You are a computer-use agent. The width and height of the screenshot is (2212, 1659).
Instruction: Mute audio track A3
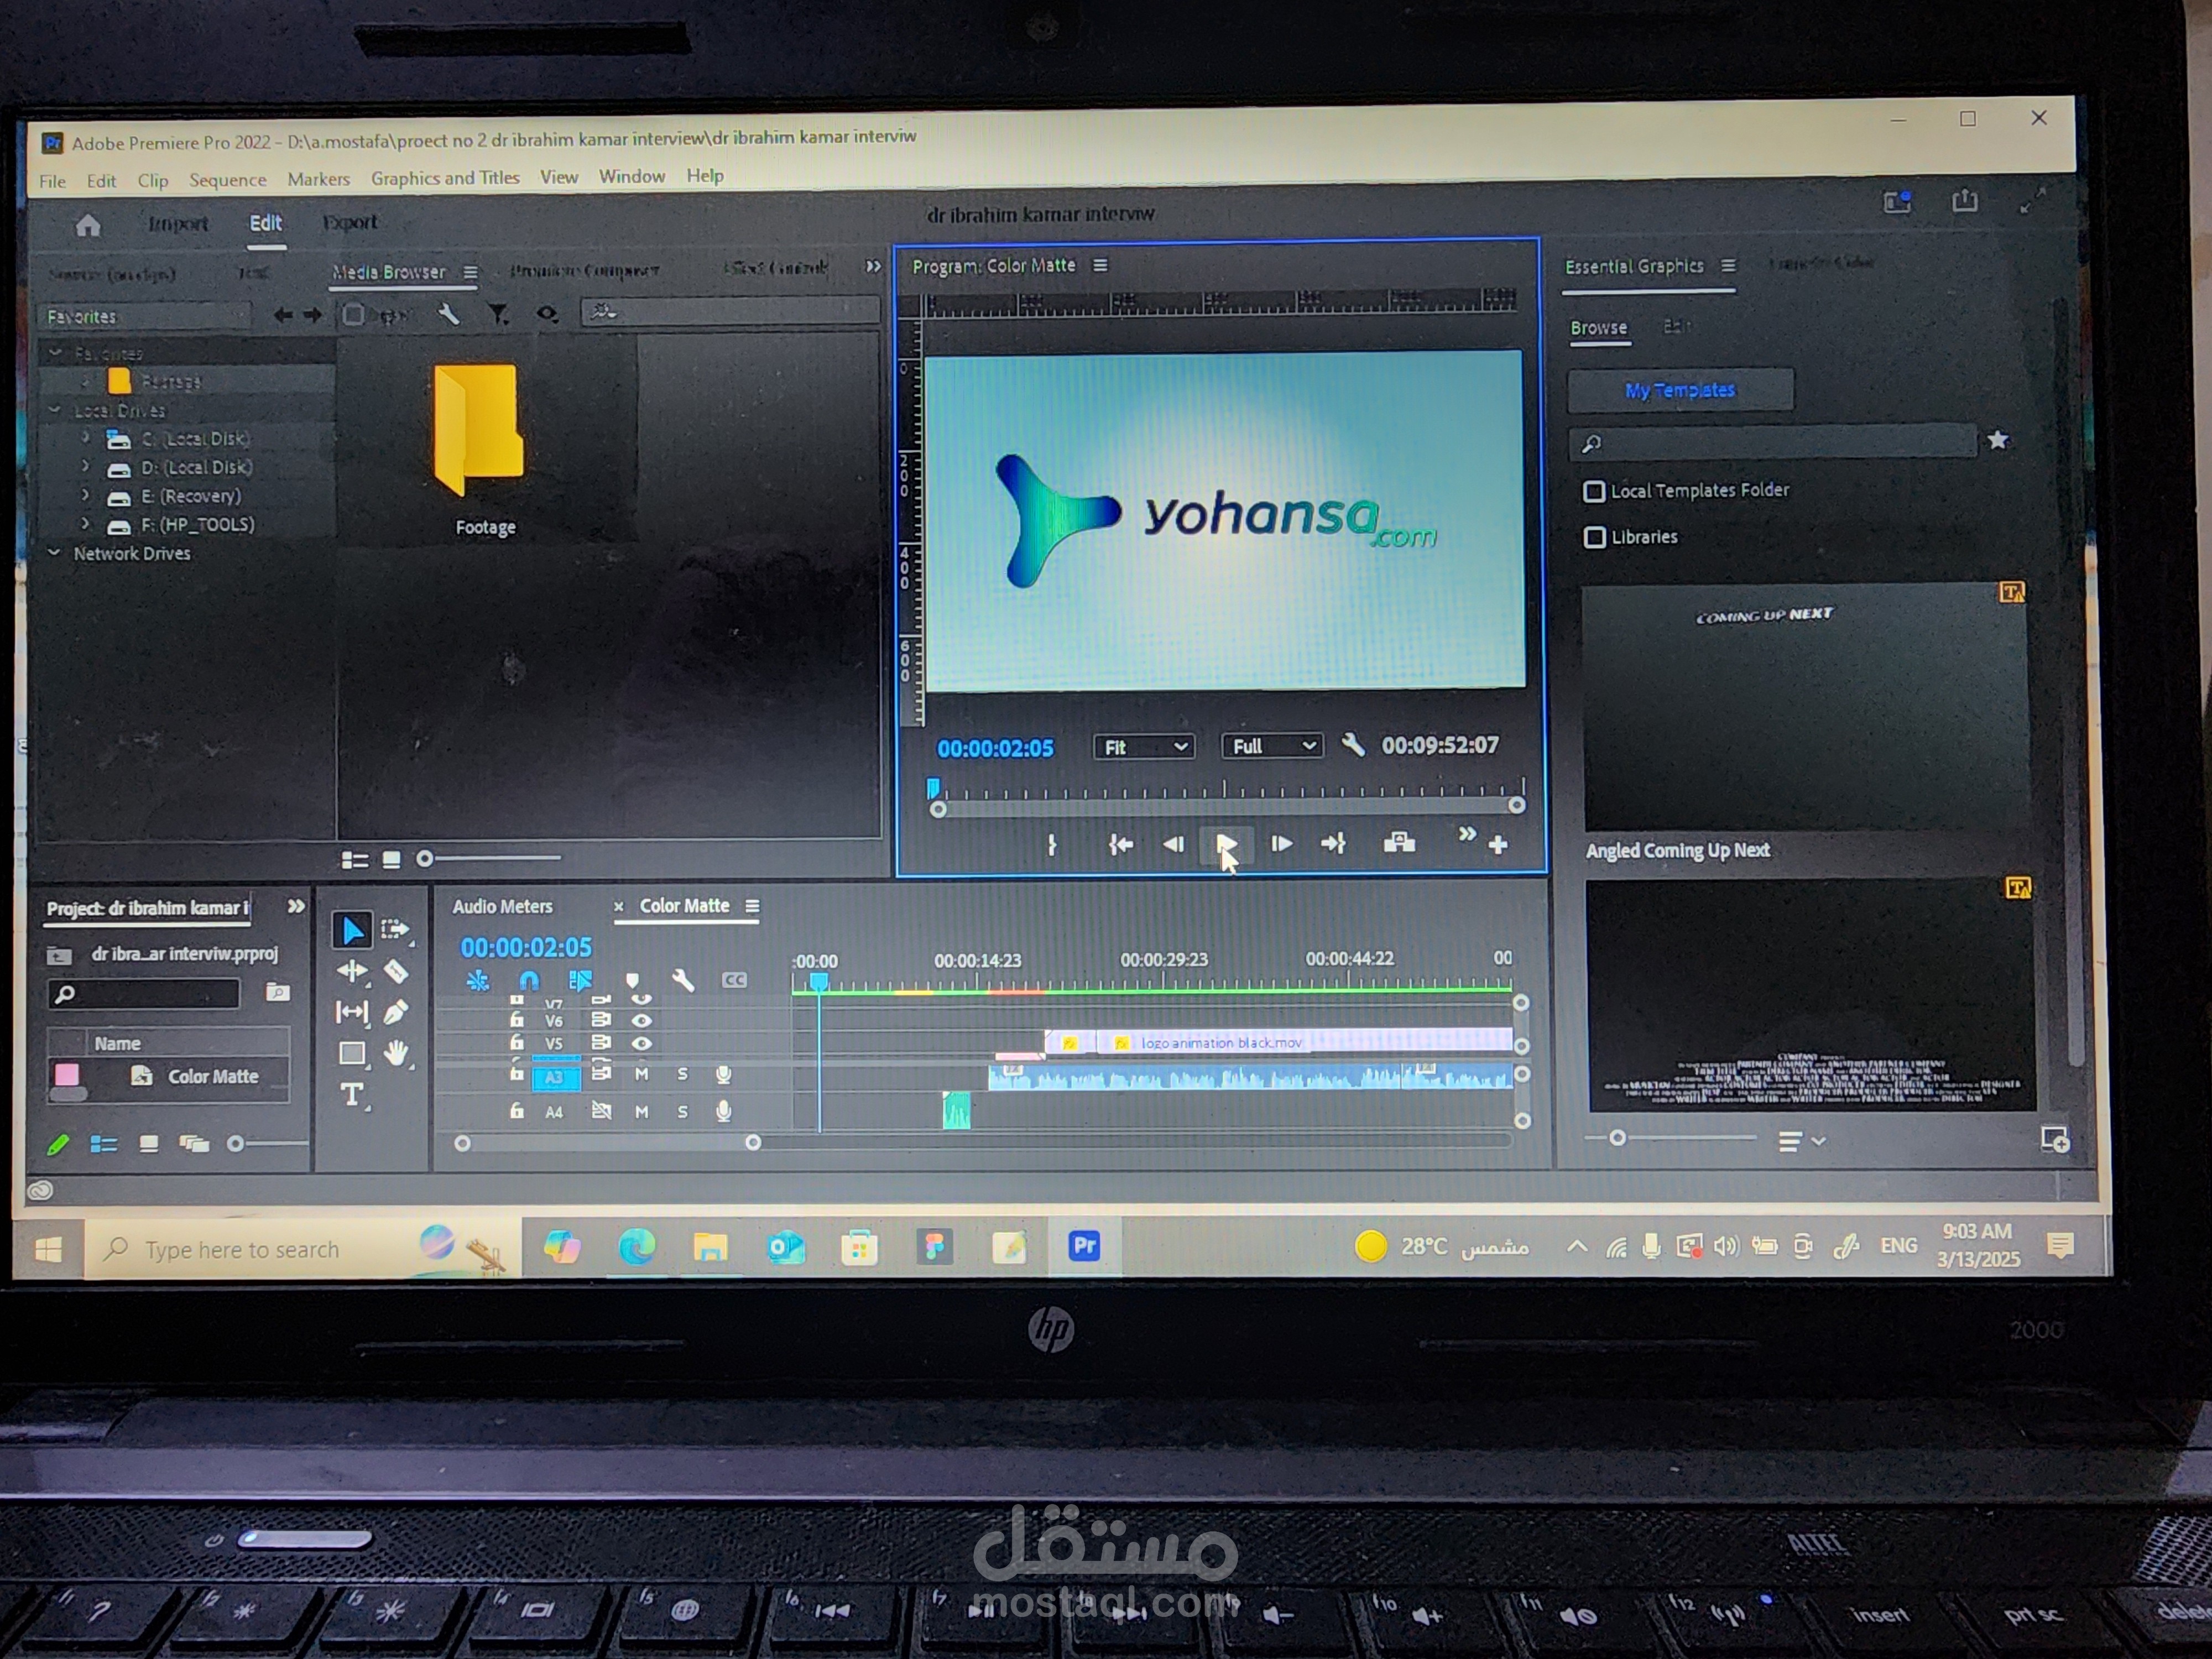(x=642, y=1074)
